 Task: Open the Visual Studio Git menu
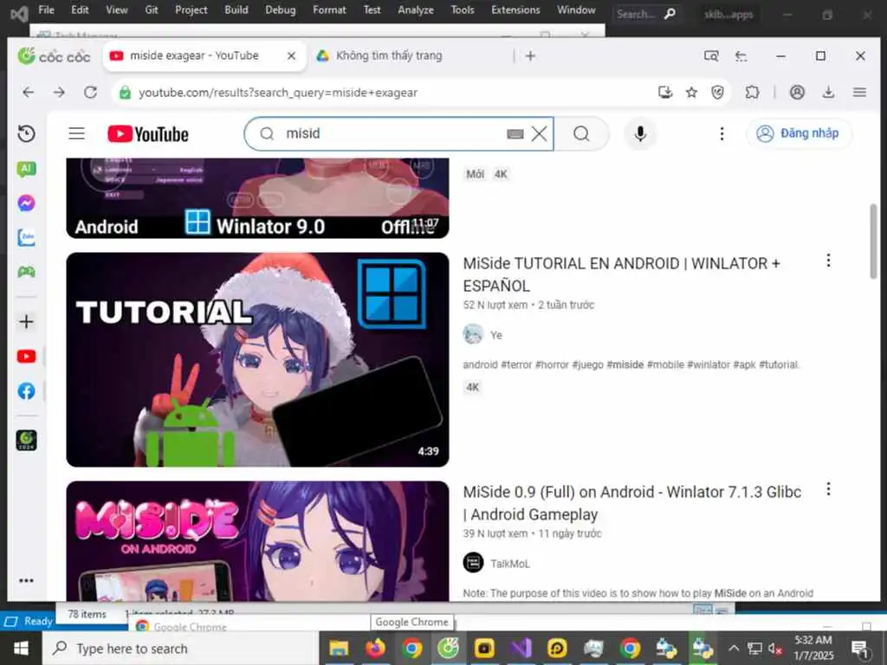152,10
